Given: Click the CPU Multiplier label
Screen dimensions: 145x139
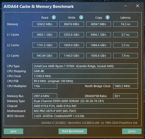Looking at the screenshot, I should [x=17, y=86].
